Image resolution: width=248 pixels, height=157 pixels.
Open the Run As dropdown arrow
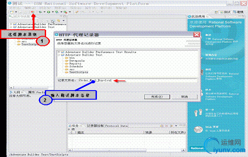[x=61, y=12]
